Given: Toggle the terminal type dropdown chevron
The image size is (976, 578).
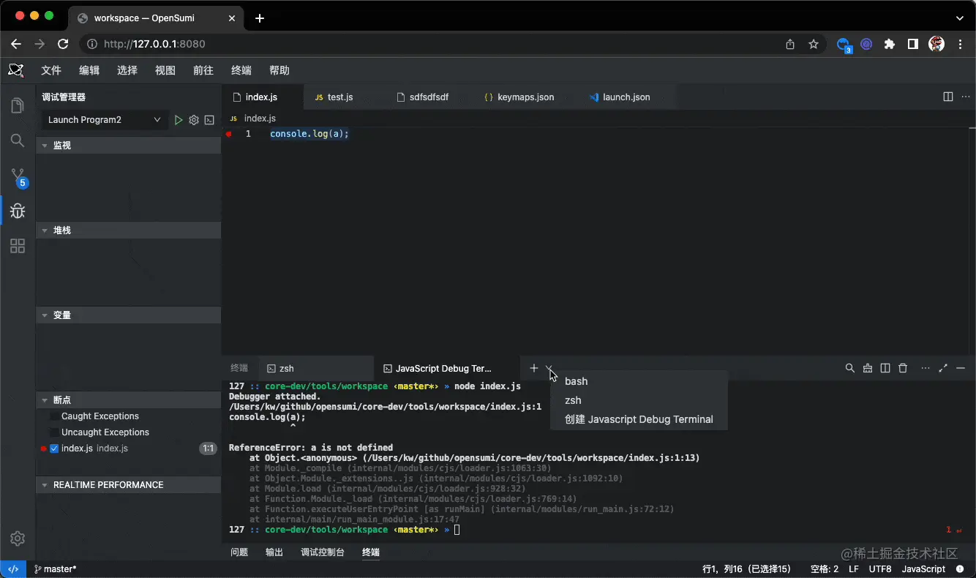Looking at the screenshot, I should click(549, 368).
